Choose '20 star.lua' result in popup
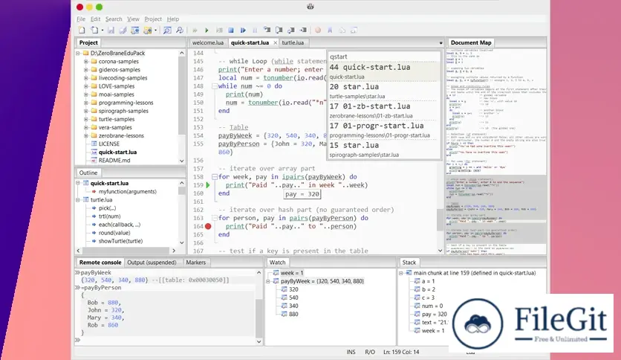 tap(383, 91)
